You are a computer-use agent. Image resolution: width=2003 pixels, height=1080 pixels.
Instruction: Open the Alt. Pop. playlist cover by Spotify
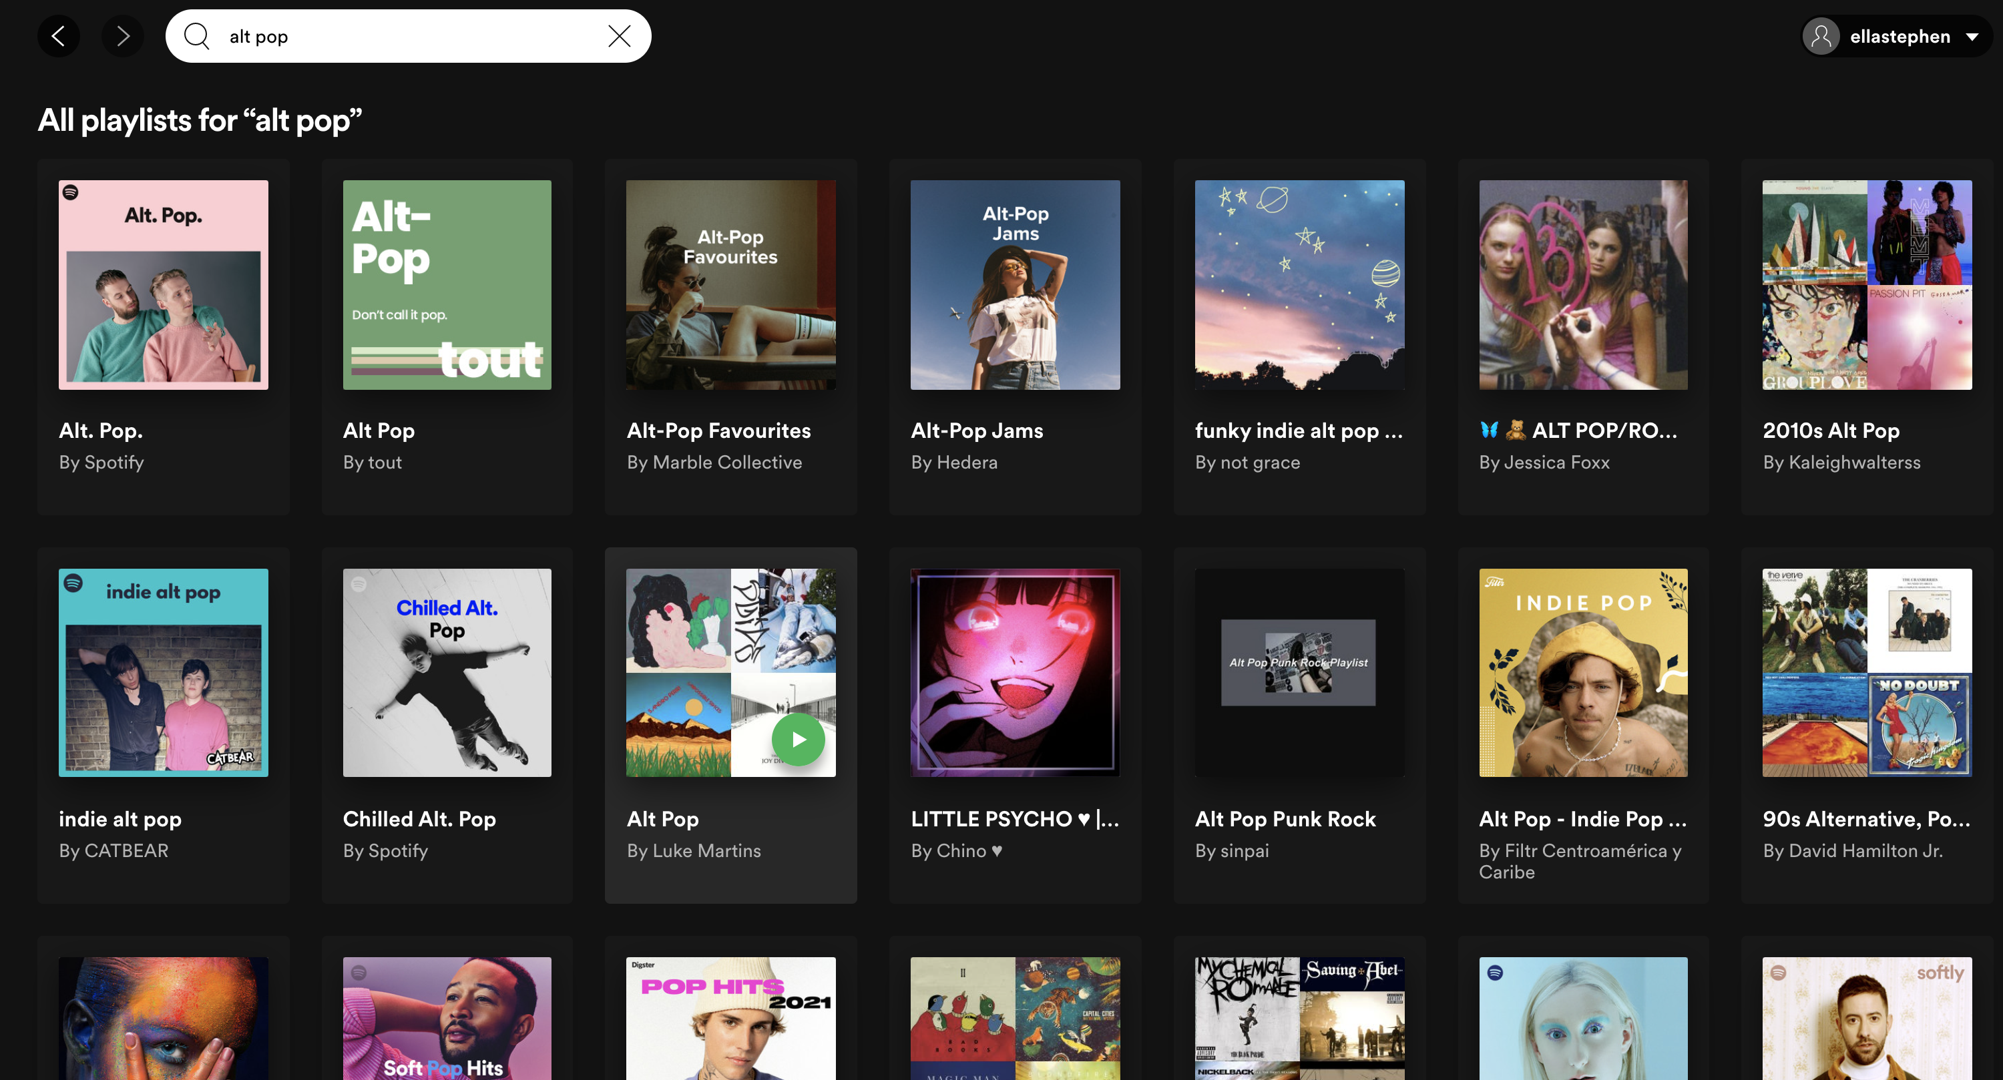click(164, 284)
